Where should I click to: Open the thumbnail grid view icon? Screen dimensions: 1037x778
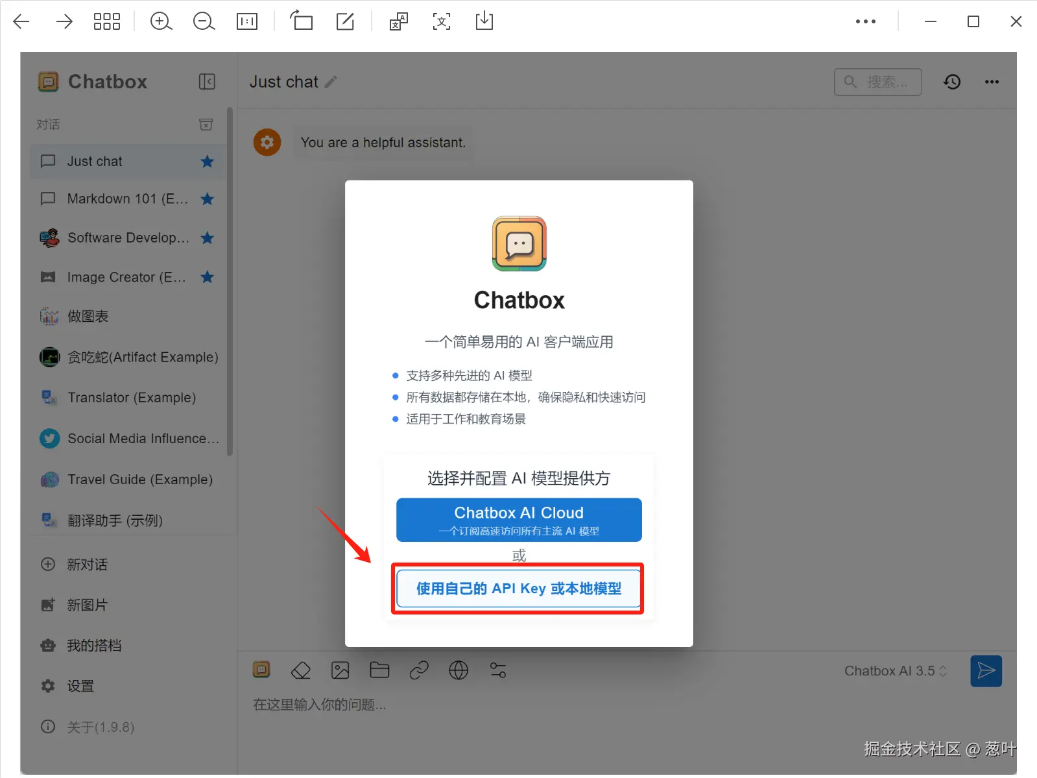click(x=107, y=21)
